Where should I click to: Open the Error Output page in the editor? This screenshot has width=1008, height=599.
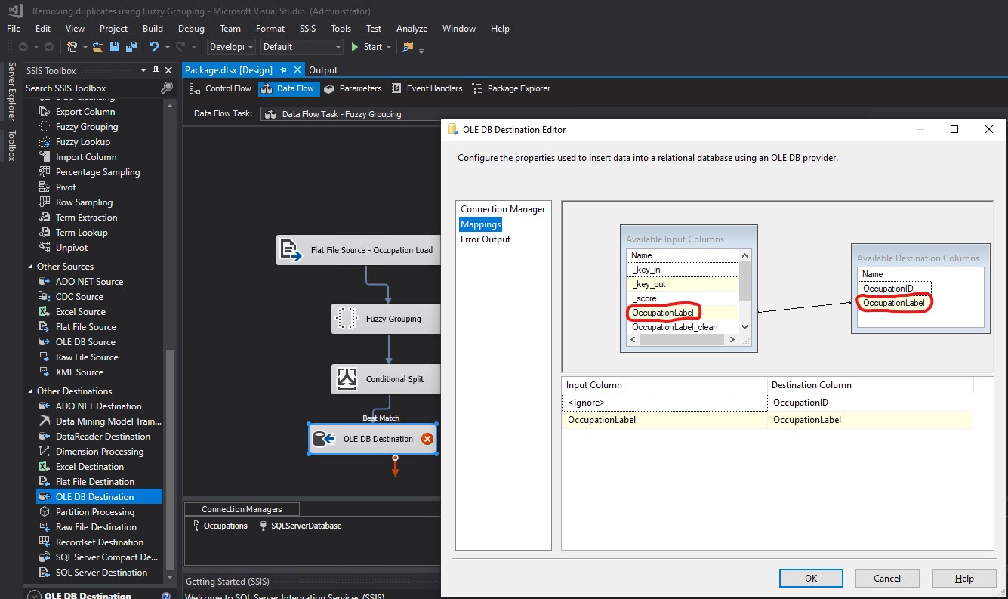(486, 239)
